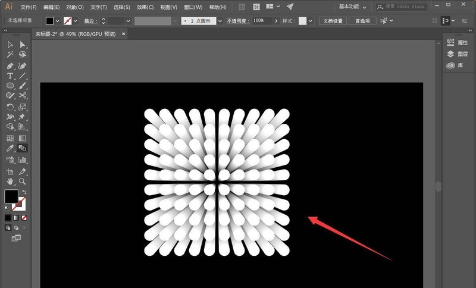476x288 pixels.
Task: Select the Blend tool
Action: pyautogui.click(x=23, y=149)
